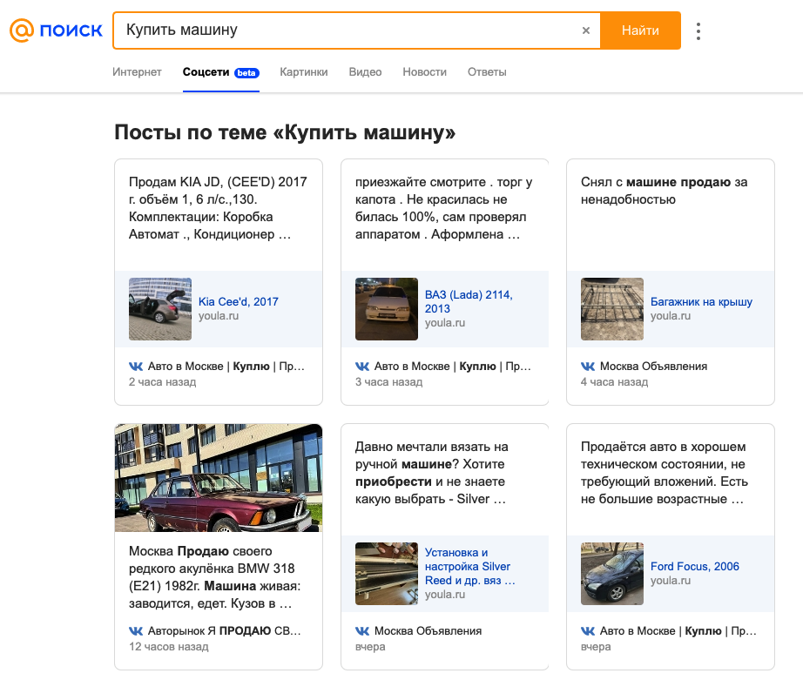Image resolution: width=803 pixels, height=680 pixels.
Task: Read the Продам KIA JD post text
Action: 218,208
